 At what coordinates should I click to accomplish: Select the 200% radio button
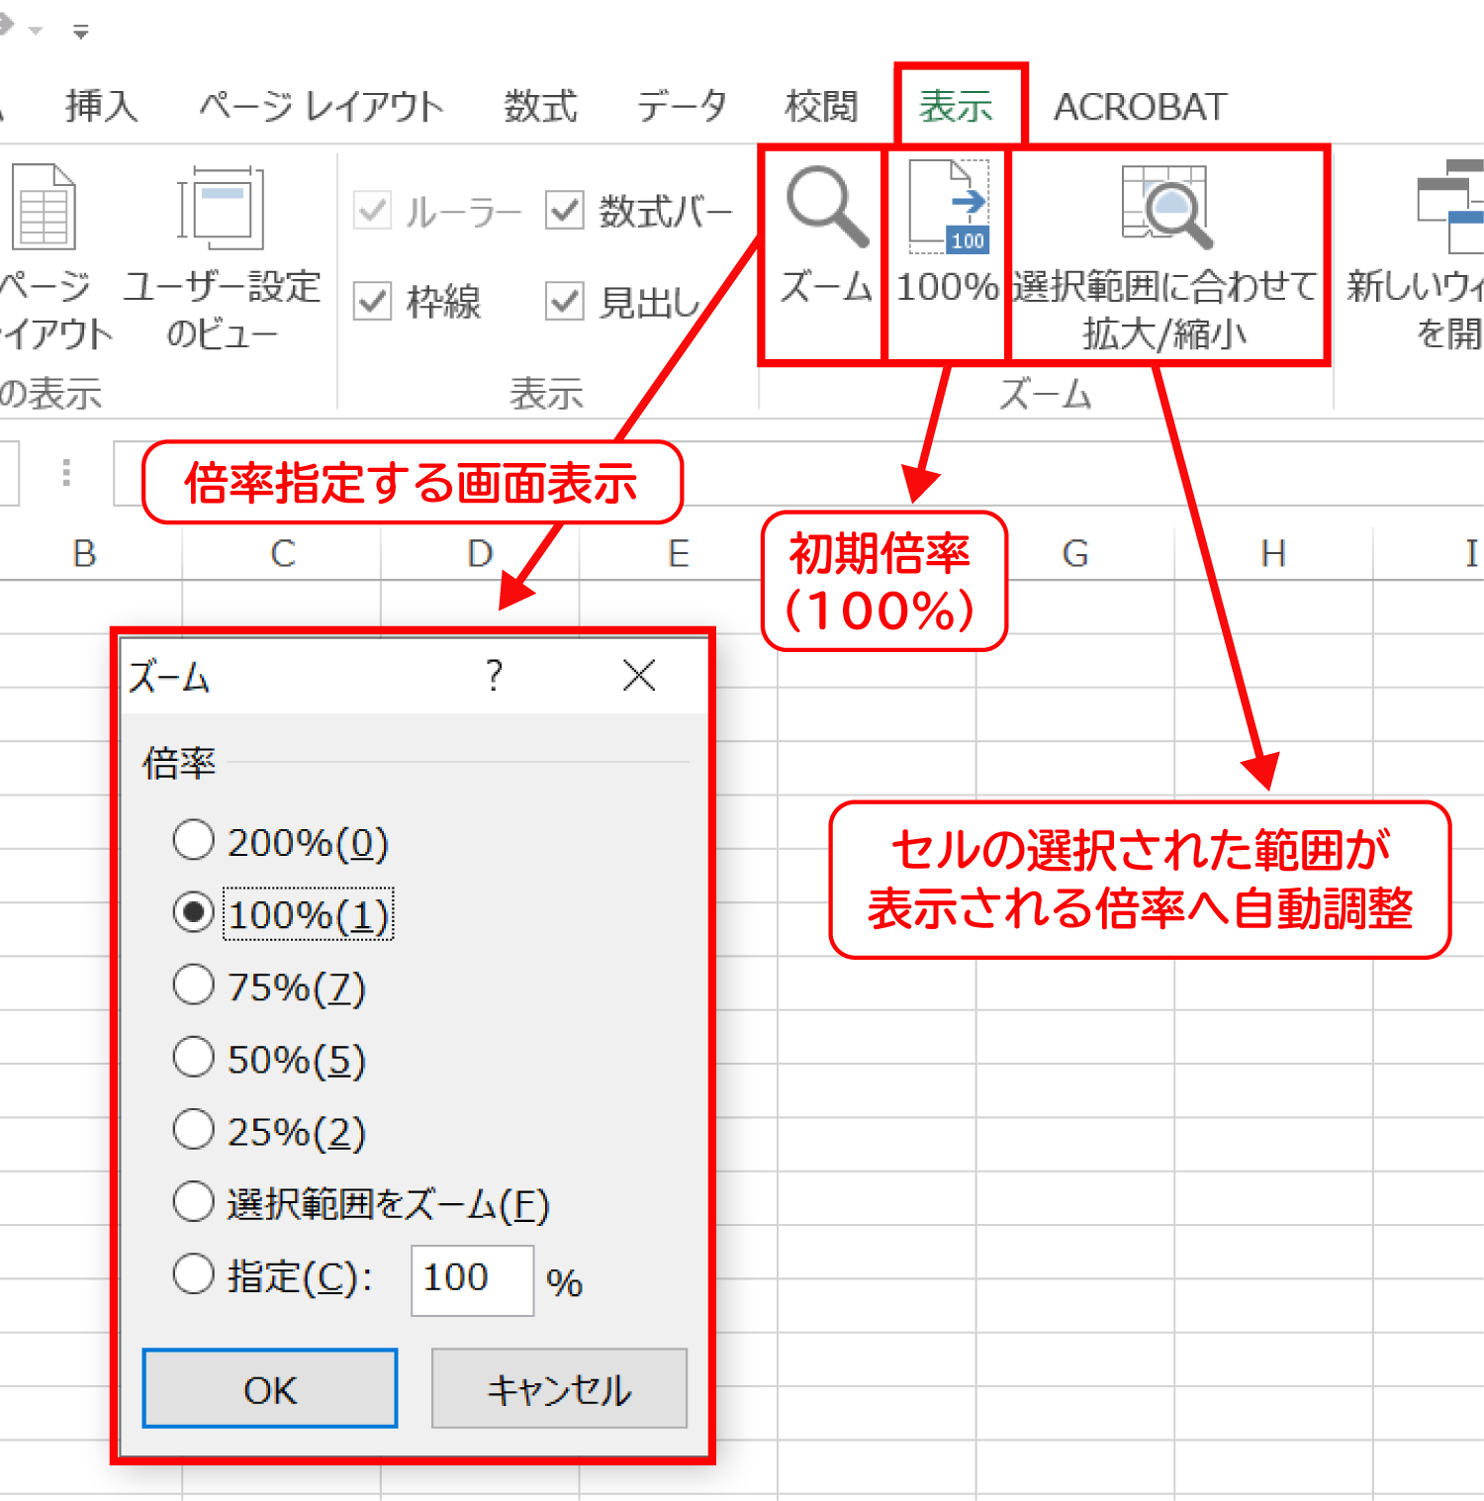click(x=194, y=841)
